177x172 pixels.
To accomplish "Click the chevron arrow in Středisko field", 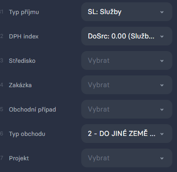I will click(x=162, y=61).
